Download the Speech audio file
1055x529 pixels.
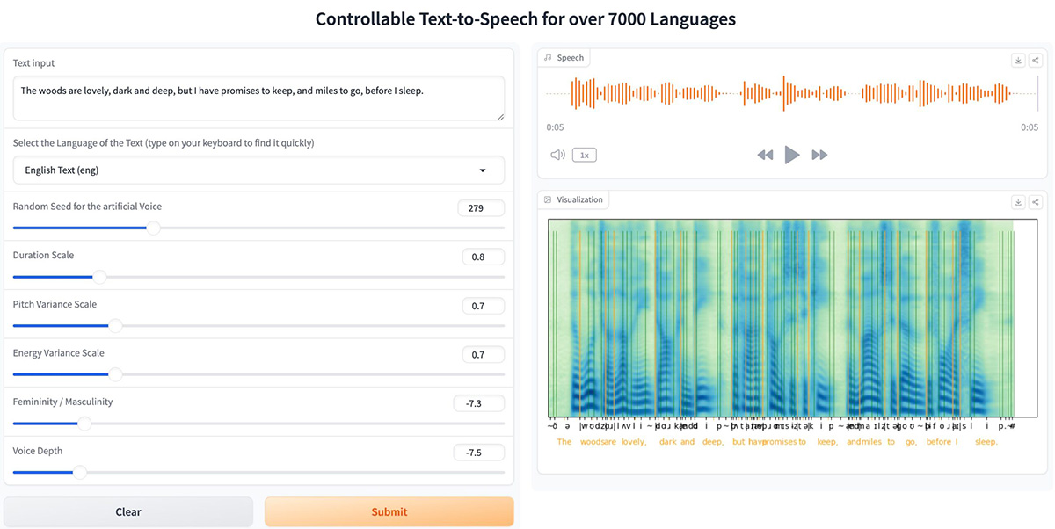(x=1018, y=61)
